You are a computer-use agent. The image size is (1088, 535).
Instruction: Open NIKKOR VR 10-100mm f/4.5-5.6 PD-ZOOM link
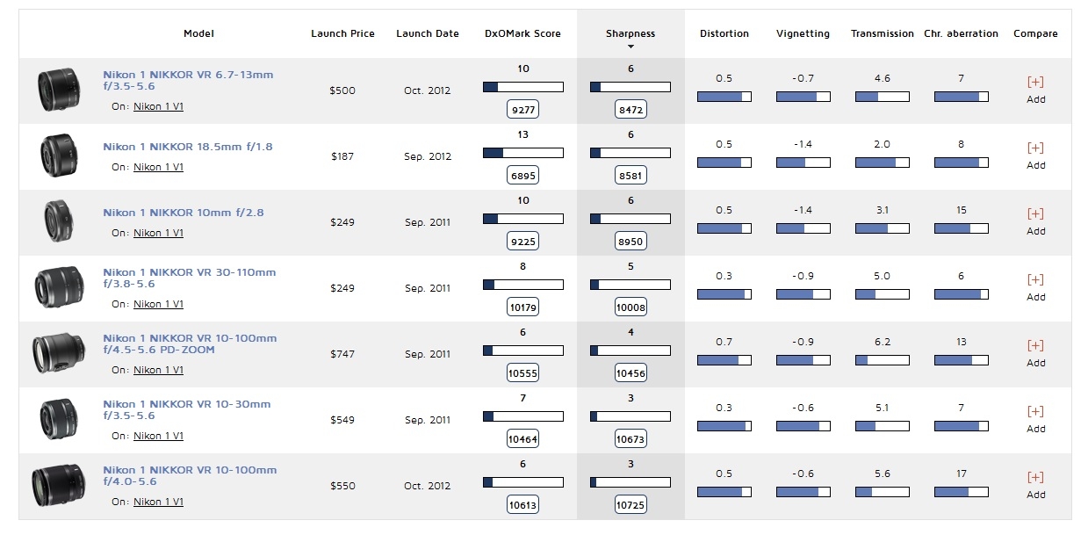click(190, 343)
